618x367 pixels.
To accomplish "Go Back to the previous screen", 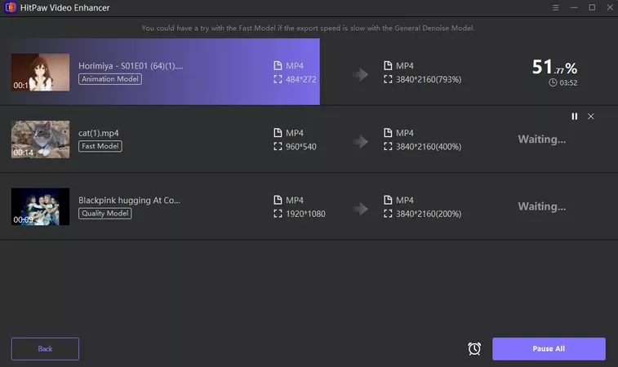I will tap(45, 348).
